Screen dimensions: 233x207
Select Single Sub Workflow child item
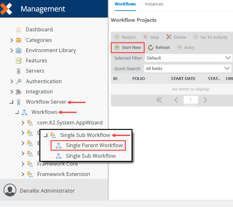point(91,156)
